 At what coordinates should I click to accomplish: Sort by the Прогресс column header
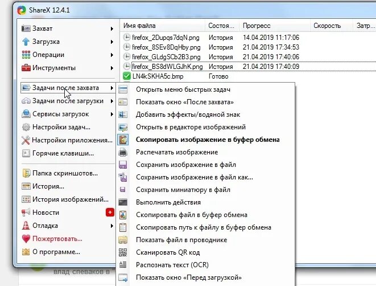pos(275,26)
